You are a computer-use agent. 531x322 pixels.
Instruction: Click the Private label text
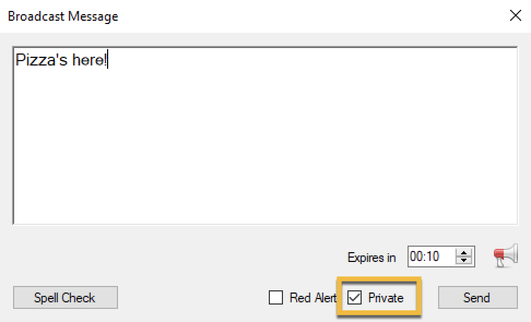point(386,298)
